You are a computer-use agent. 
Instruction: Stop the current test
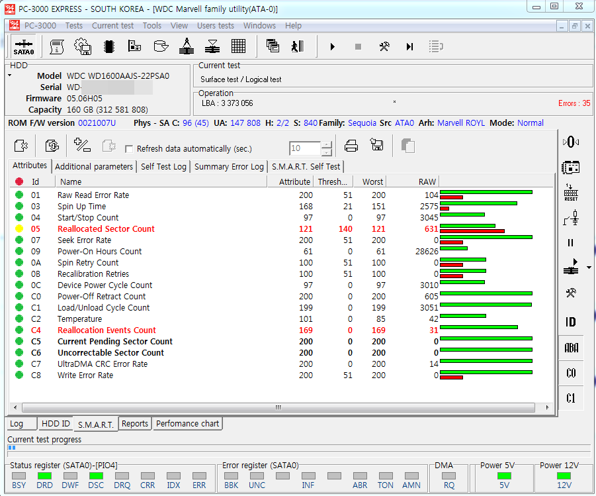tap(358, 46)
